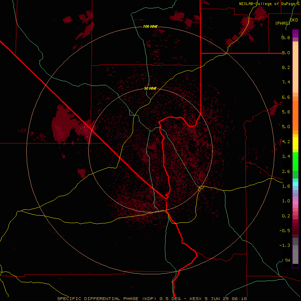
Task: Click the 4.2 legend value
Action: (x=286, y=142)
